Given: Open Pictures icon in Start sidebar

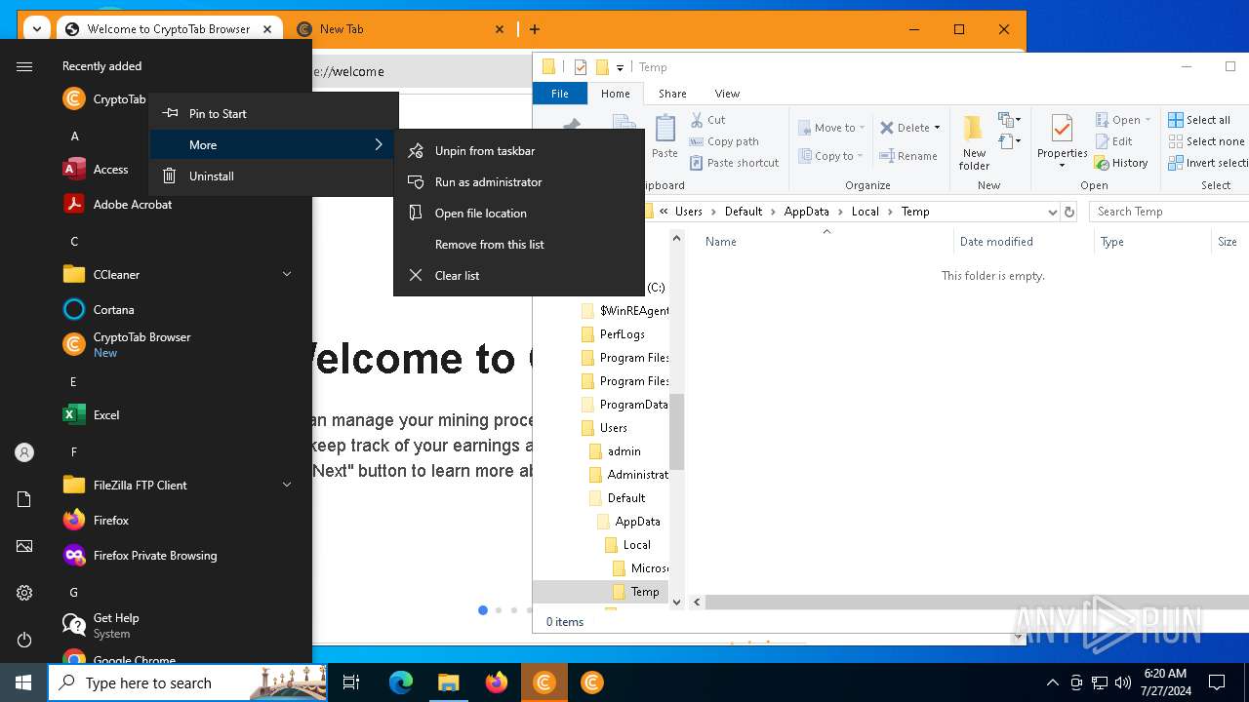Looking at the screenshot, I should tap(24, 546).
